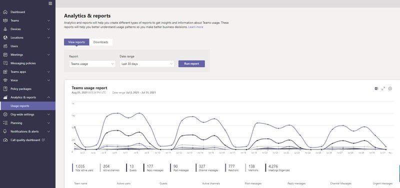Collapse the navigation hamburger menu
Screen dimensions: 400x188
point(50,3)
